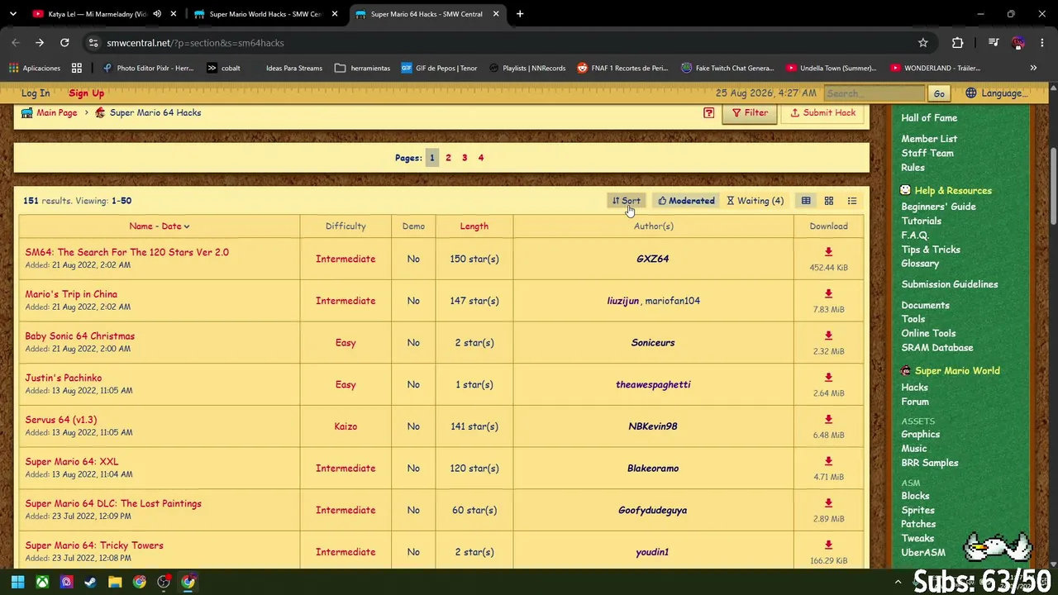Switch to list view layout

click(x=852, y=201)
